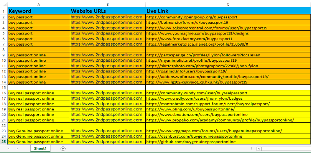Click the credly.com badges link cell
This screenshot has height=153, width=311.
tap(228, 98)
